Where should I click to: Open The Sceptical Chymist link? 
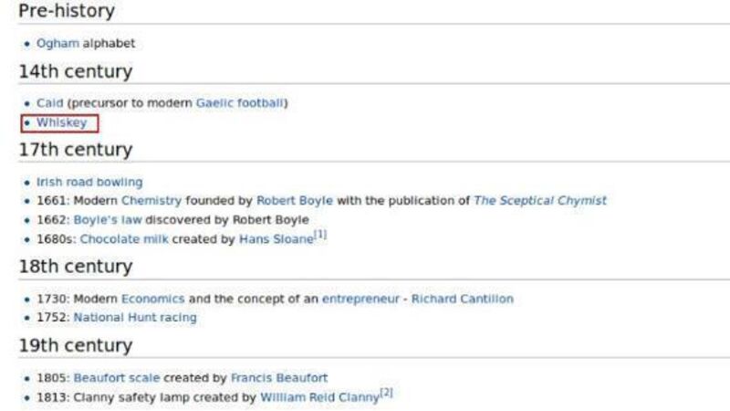pyautogui.click(x=539, y=200)
